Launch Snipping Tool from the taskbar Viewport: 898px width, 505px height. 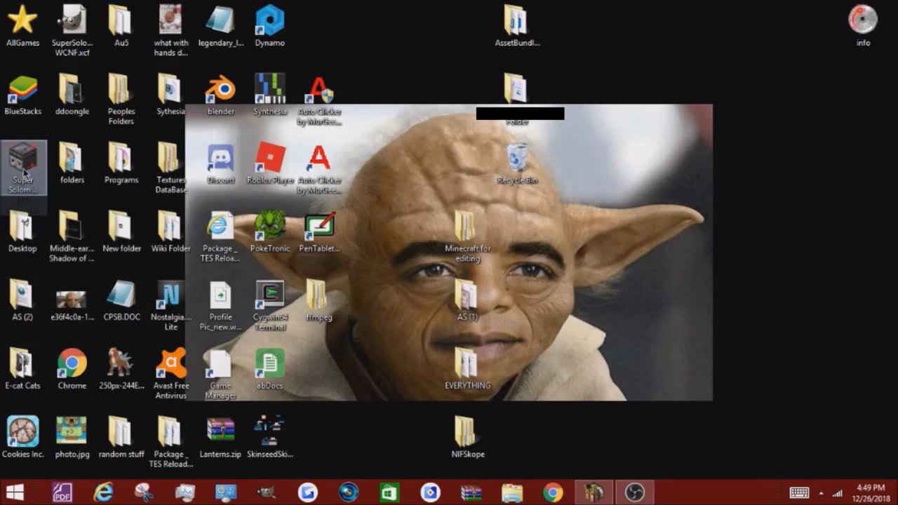tap(144, 492)
